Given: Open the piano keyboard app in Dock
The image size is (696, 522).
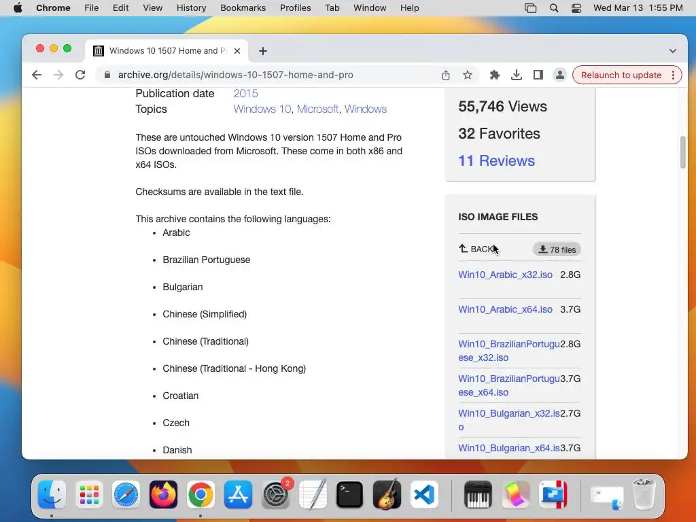Looking at the screenshot, I should coord(478,494).
